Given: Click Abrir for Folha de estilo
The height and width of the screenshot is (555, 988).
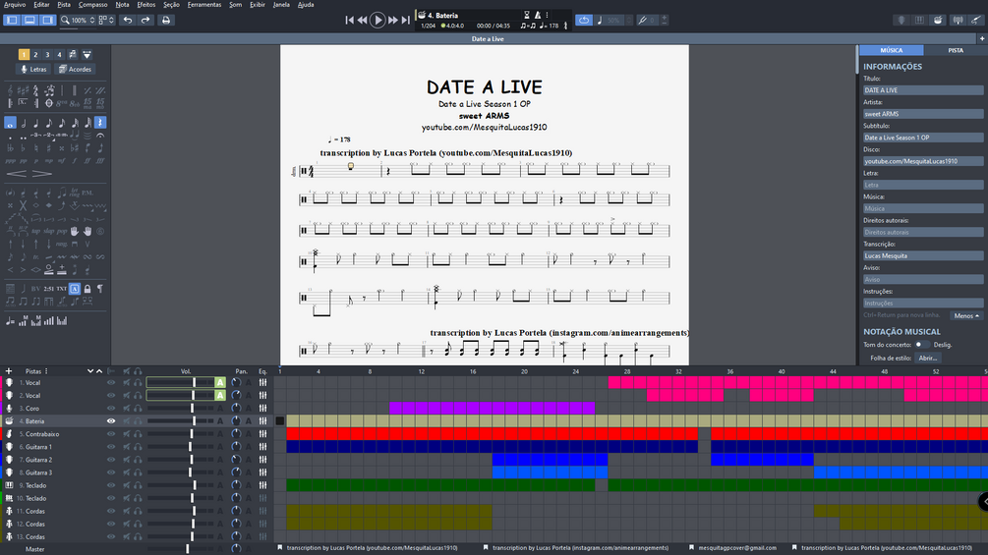Looking at the screenshot, I should (927, 358).
